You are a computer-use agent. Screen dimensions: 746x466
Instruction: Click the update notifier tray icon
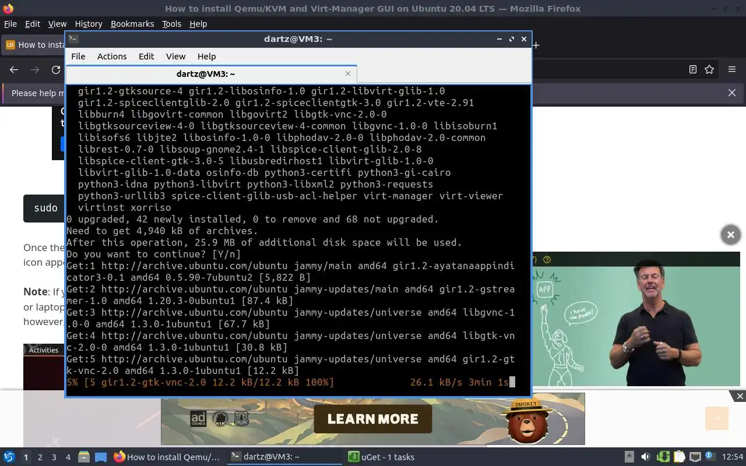[x=711, y=457]
